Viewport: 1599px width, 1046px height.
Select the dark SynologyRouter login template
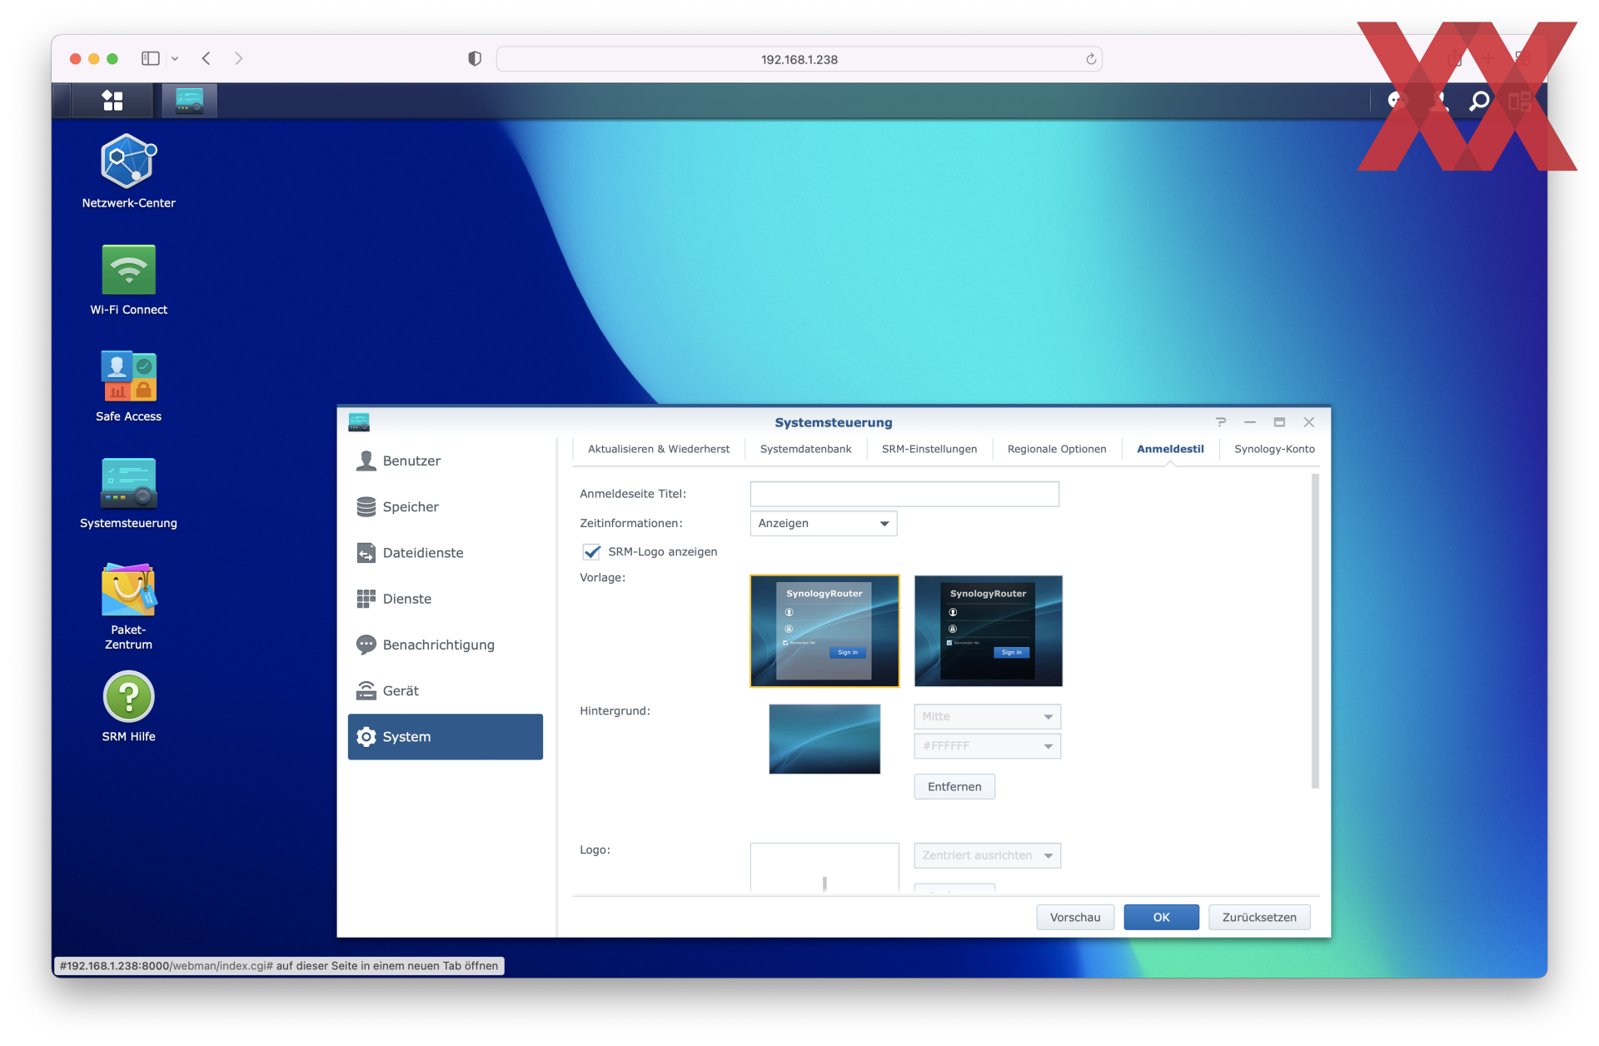(x=989, y=630)
